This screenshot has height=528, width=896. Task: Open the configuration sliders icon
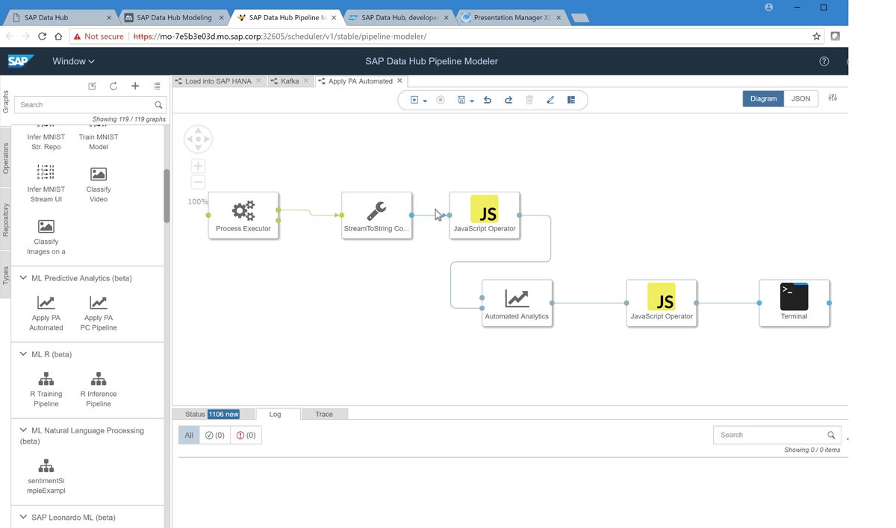pyautogui.click(x=833, y=98)
